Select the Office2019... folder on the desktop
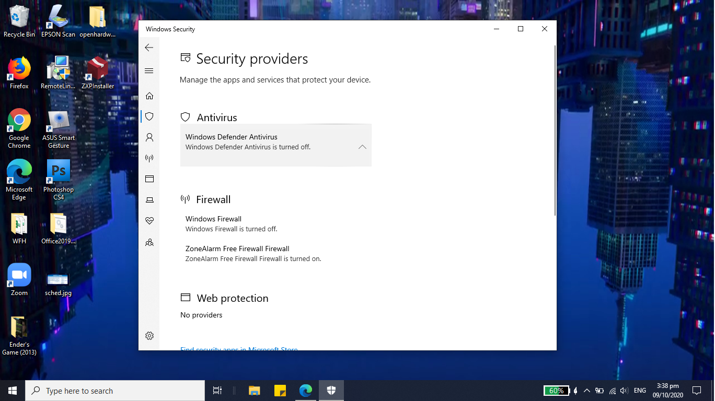This screenshot has height=401, width=715. pyautogui.click(x=59, y=229)
